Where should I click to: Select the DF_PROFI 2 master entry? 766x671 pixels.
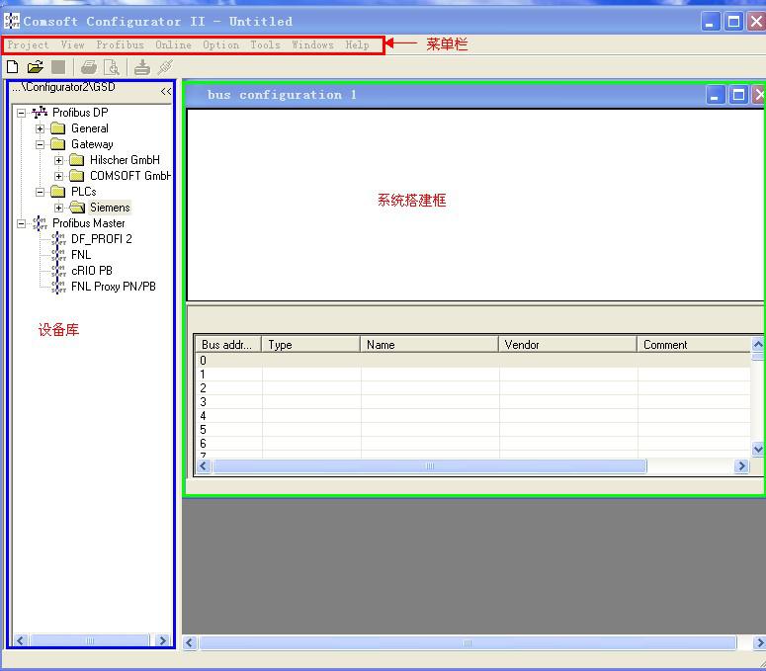(x=102, y=239)
